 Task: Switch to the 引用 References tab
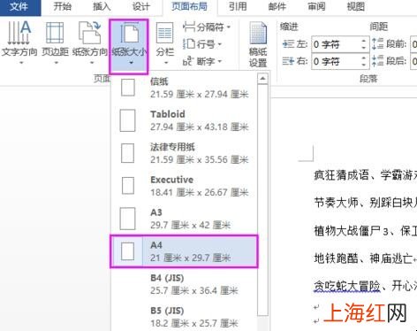point(238,6)
